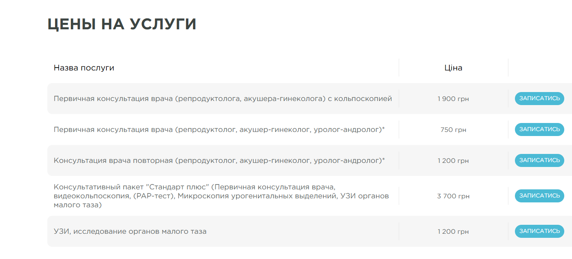Click the ЦЕНЫ НА УСЛУГИ heading

121,24
